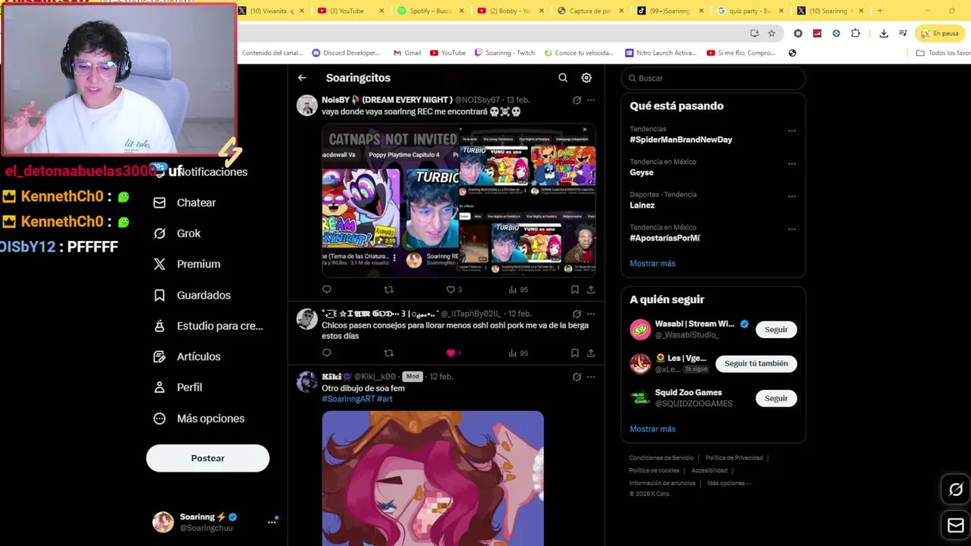The width and height of the screenshot is (971, 546).
Task: Repost the NoisBY tweet
Action: point(388,290)
